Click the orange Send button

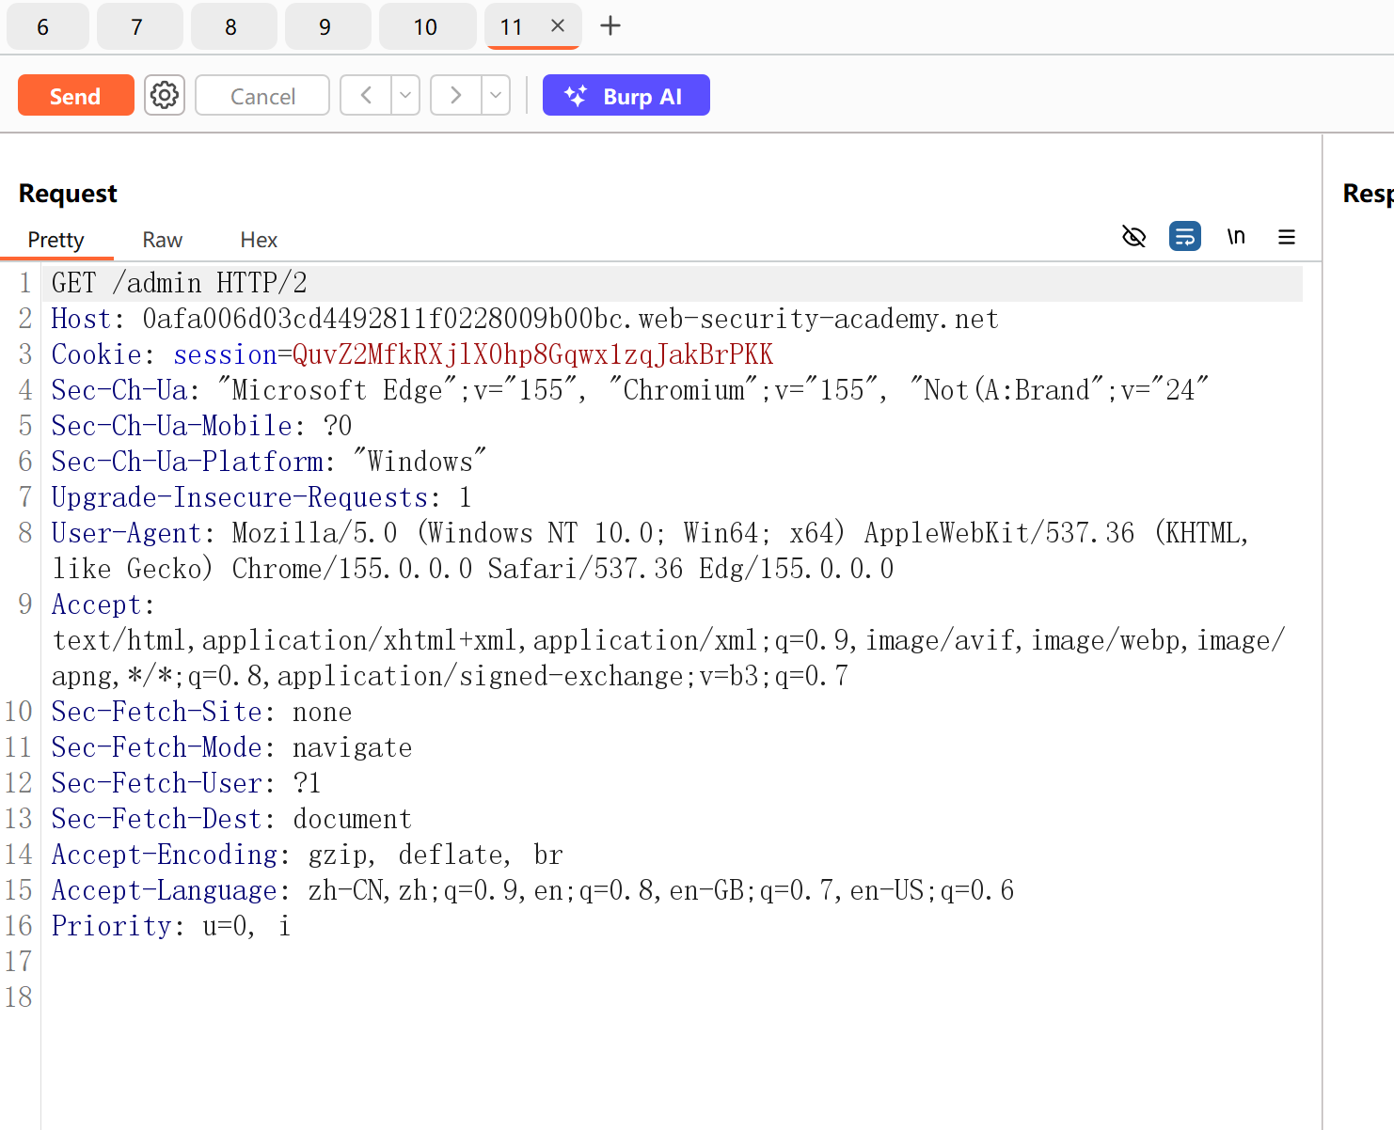75,96
